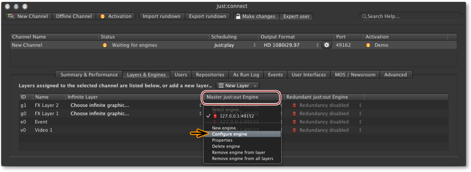Open infinite graphic chooser for FX Layer 1
Image resolution: width=471 pixels, height=172 pixels.
click(136, 114)
